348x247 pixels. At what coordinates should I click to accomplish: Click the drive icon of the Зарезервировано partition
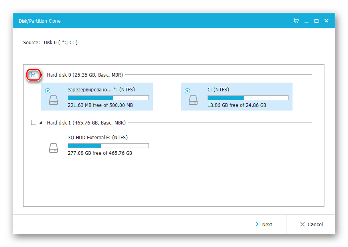[53, 100]
